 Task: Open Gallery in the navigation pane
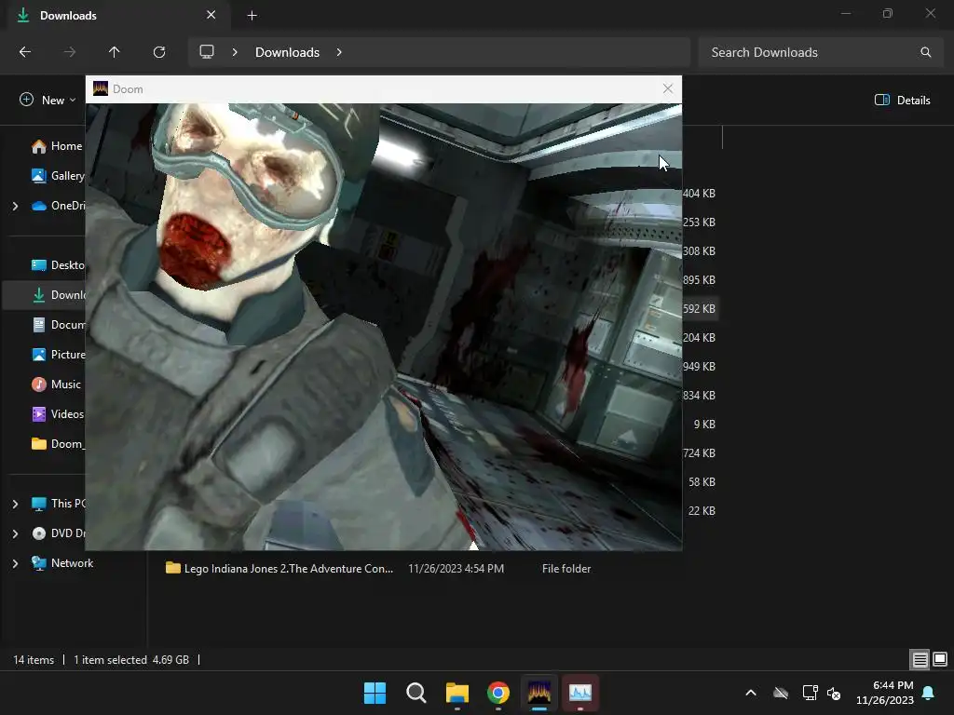tap(59, 176)
